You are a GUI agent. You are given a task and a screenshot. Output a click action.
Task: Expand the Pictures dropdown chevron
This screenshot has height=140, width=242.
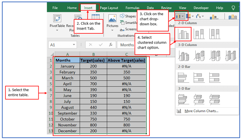pyautogui.click(x=112, y=30)
